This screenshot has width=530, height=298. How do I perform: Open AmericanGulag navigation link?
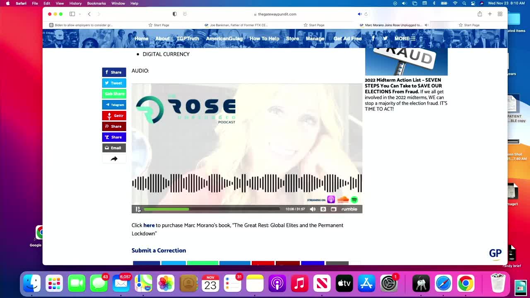[x=224, y=38]
